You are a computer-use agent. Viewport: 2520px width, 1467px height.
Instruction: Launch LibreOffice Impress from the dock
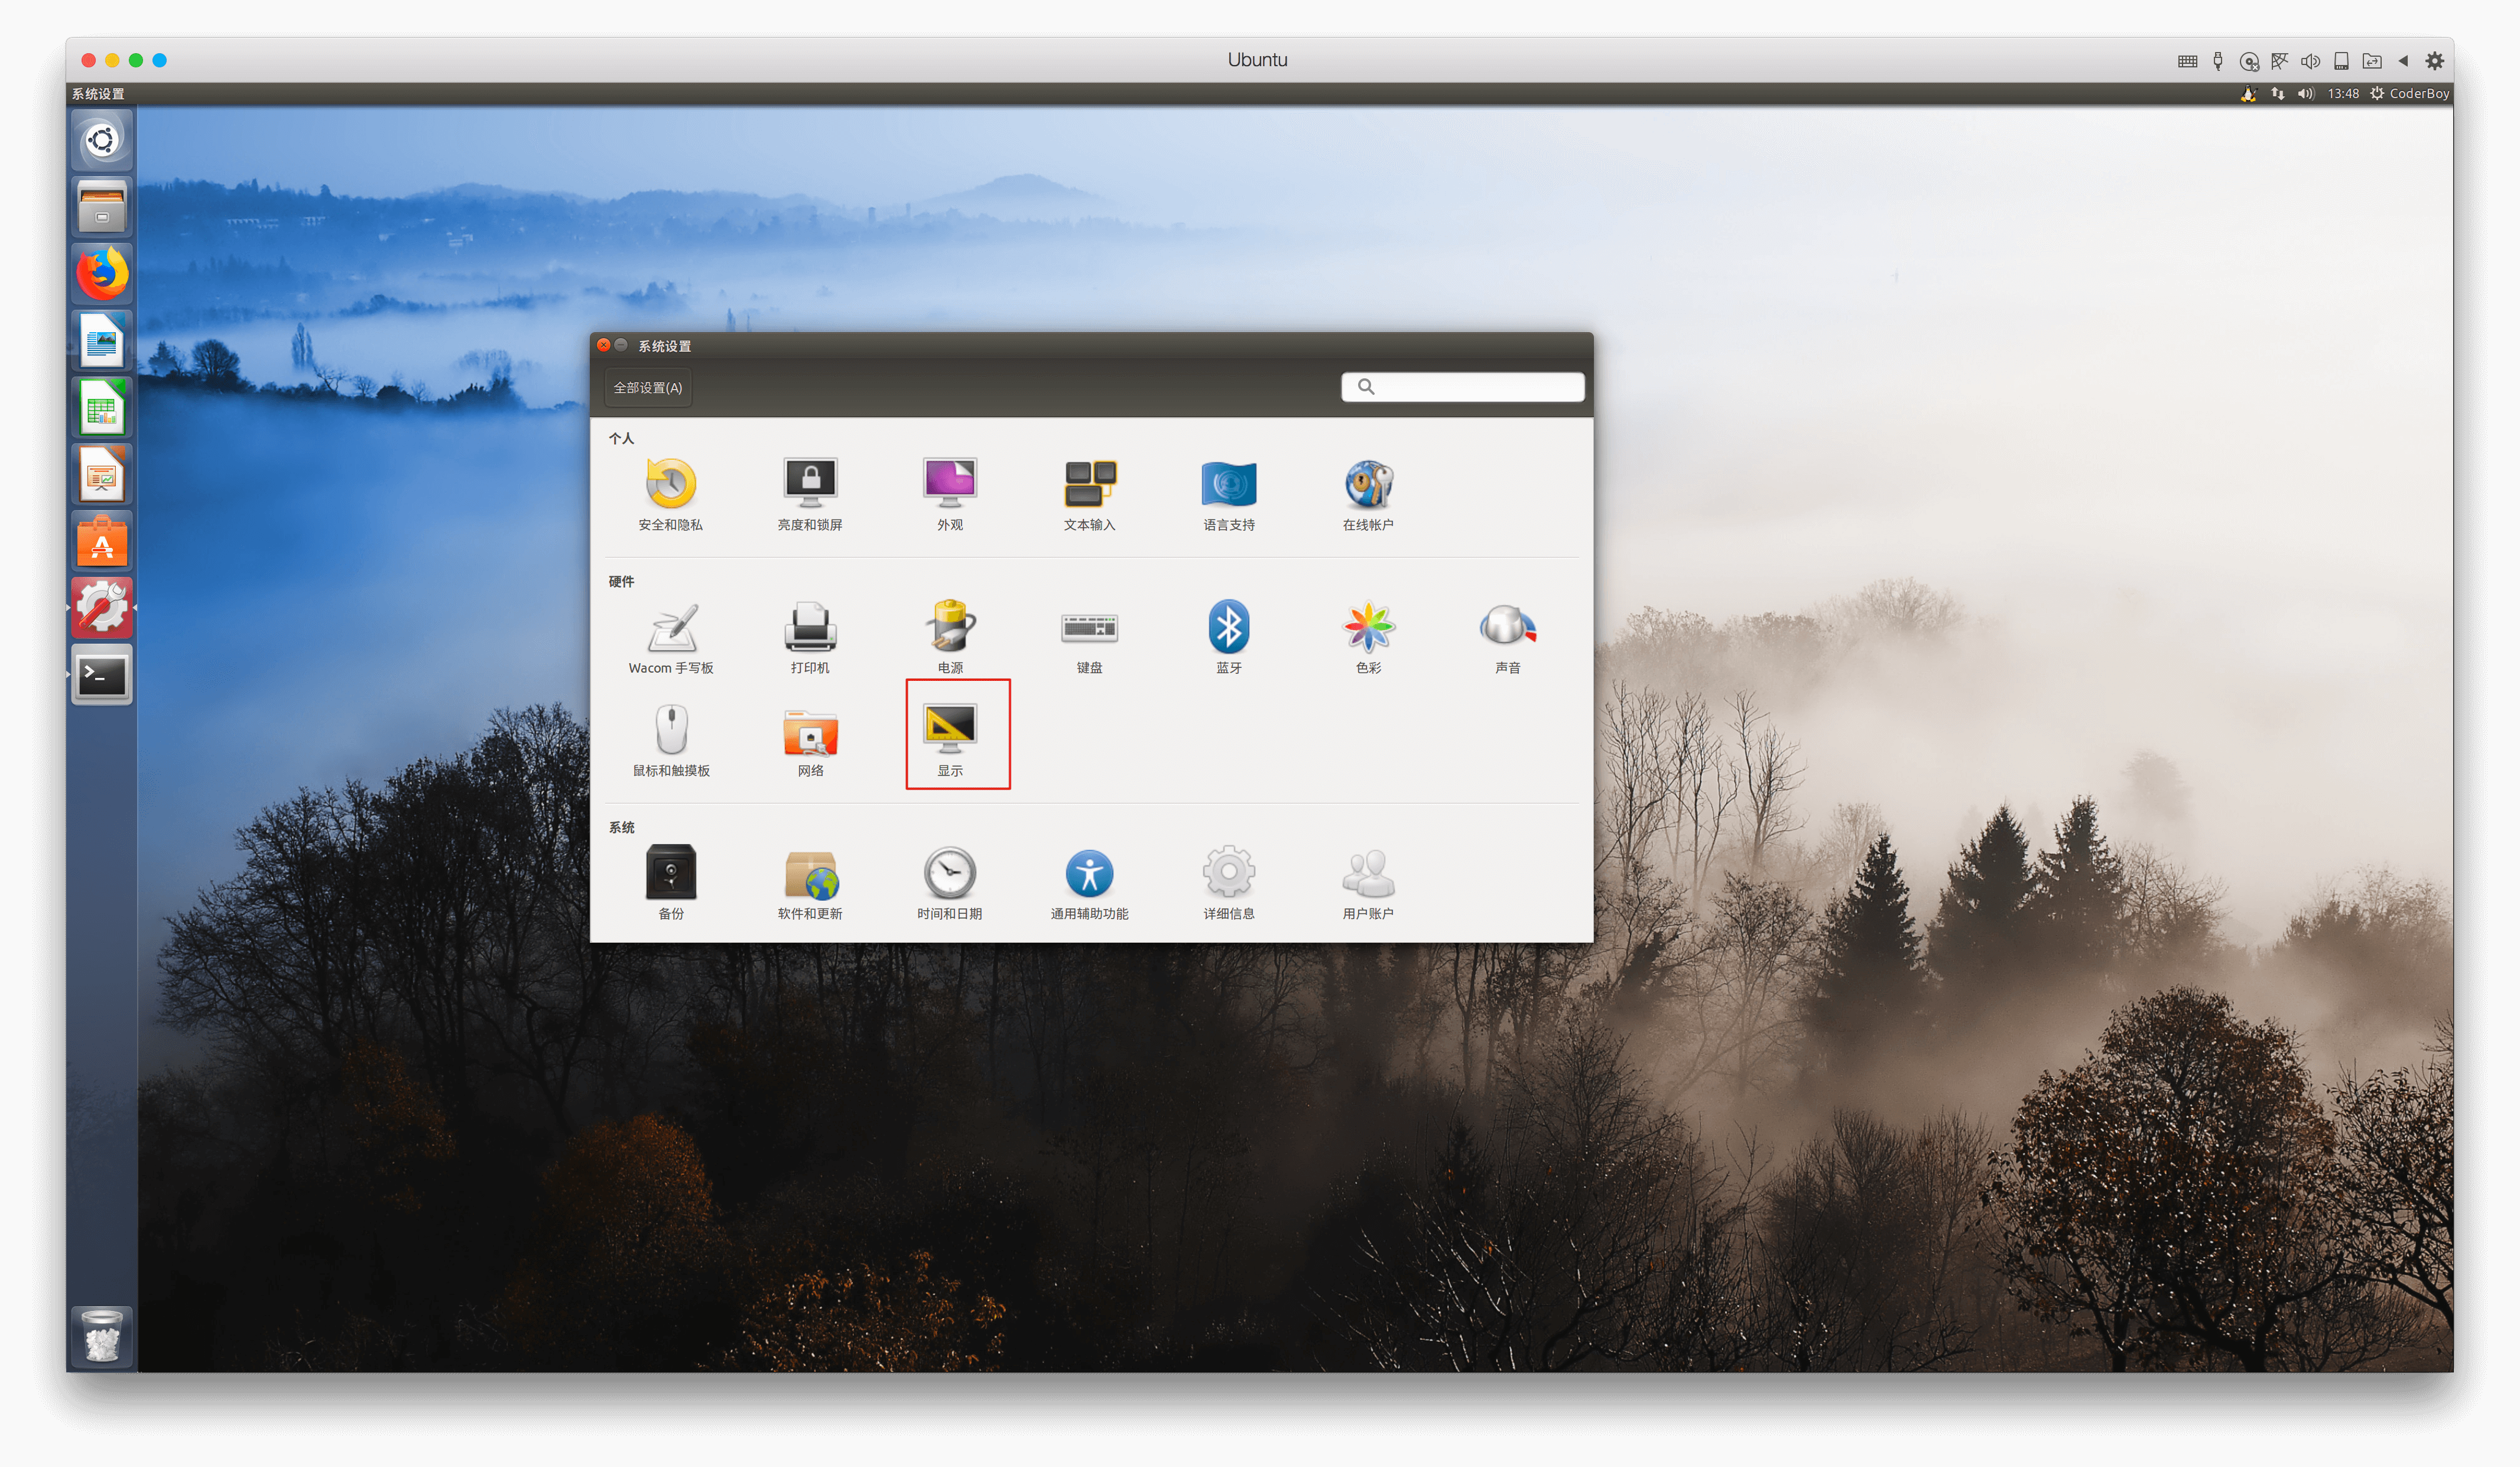pyautogui.click(x=102, y=474)
